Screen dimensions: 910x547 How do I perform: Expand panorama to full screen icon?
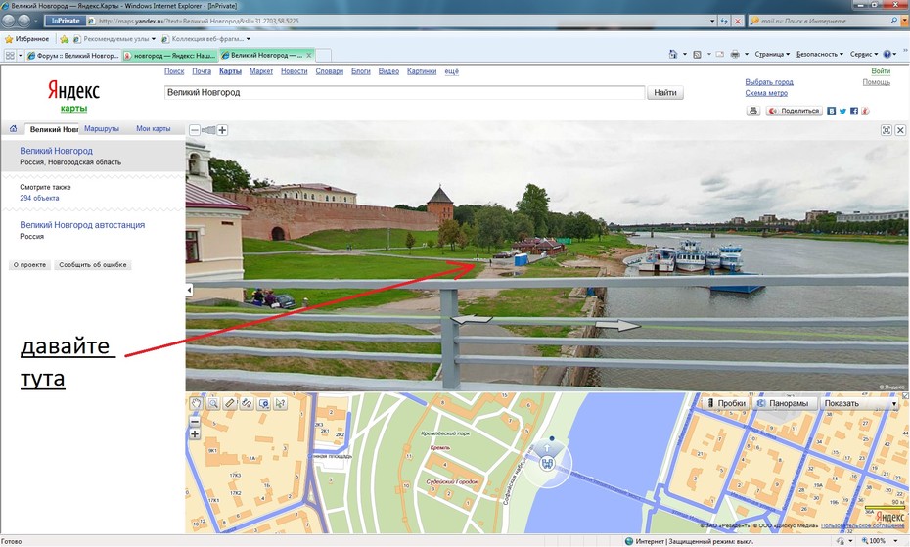click(887, 130)
